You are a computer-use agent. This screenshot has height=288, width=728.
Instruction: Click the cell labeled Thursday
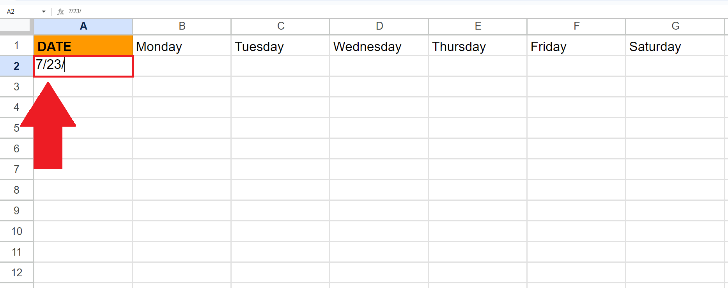tap(478, 46)
